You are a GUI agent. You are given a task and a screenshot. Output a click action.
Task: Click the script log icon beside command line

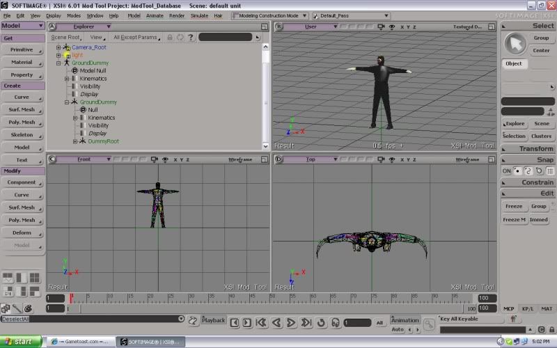193,321
